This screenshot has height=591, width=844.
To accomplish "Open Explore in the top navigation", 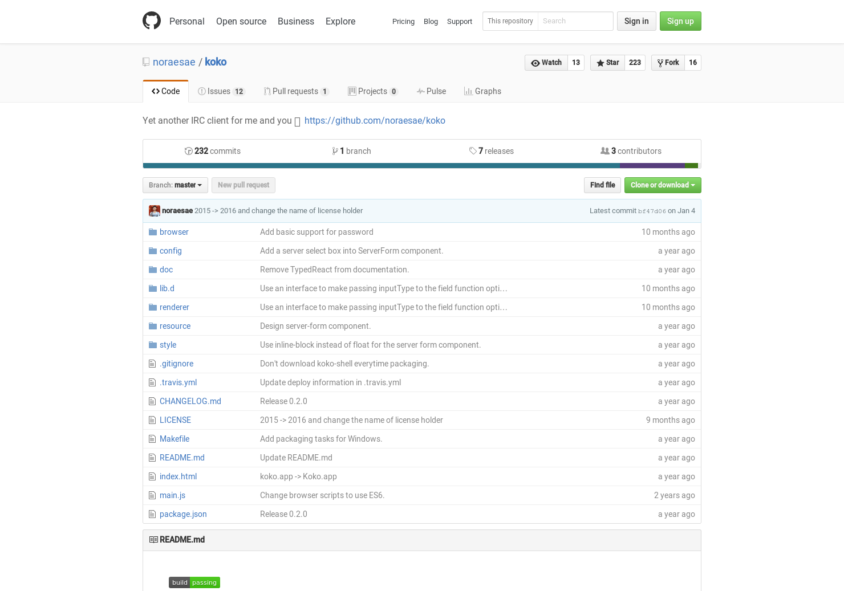I will pos(340,21).
